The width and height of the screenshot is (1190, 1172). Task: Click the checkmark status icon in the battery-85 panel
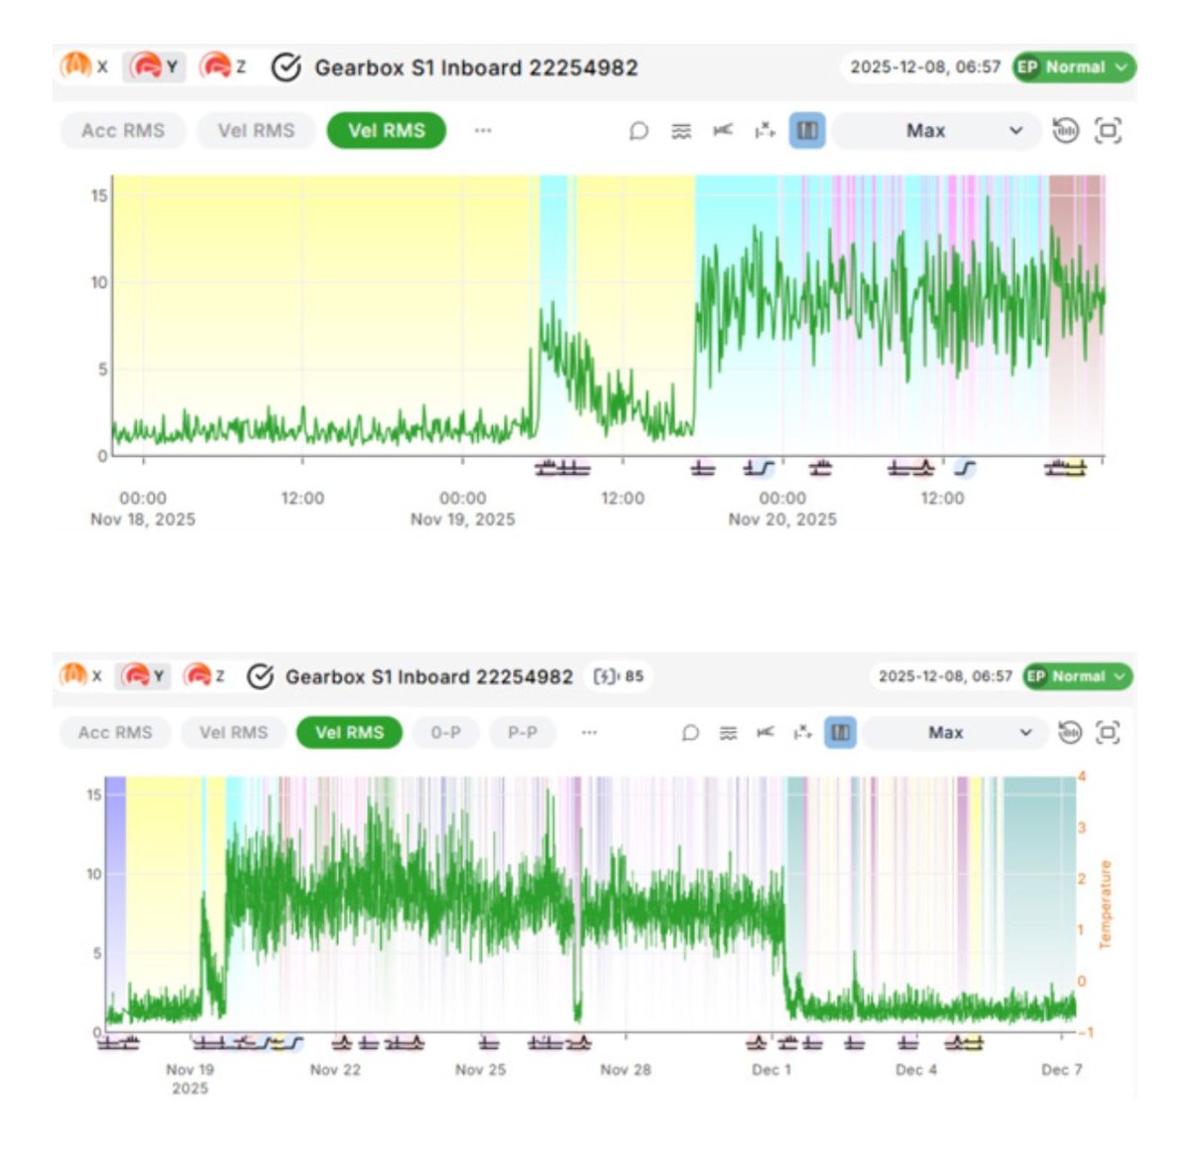pyautogui.click(x=260, y=676)
